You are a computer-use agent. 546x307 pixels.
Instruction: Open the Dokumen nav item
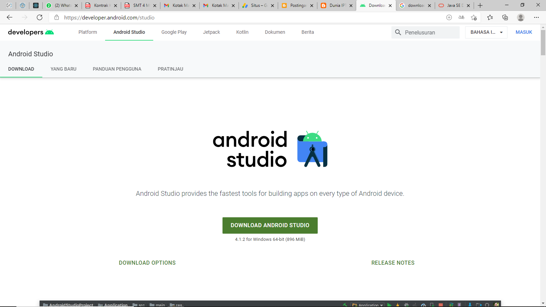(275, 32)
